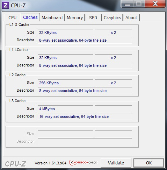Click the L2 Cache size field 256 KBytes
The image size is (167, 170).
coord(65,83)
